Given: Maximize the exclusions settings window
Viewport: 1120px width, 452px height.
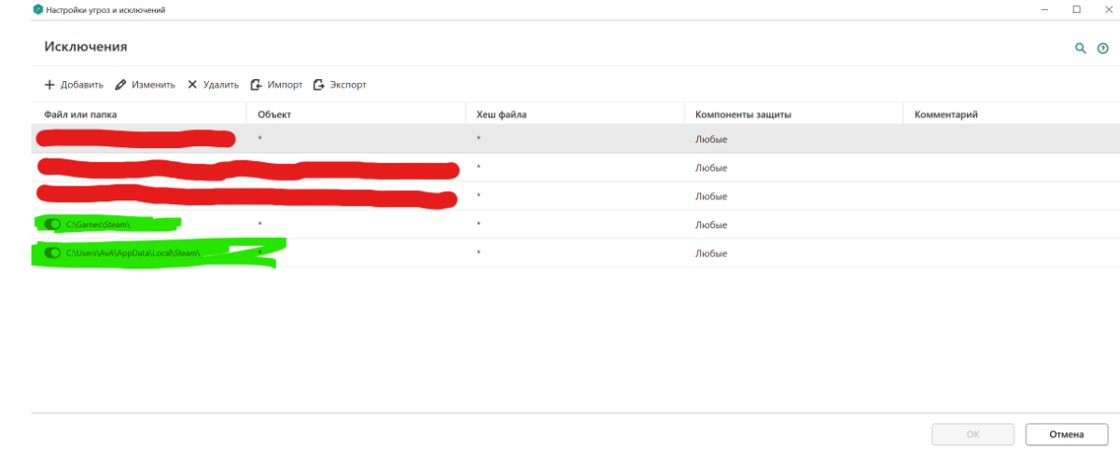Looking at the screenshot, I should 1076,9.
